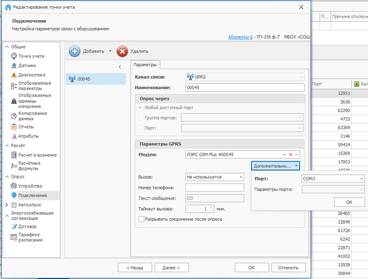Open Датчики sidebar item

coord(23,65)
